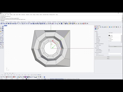The image size is (123, 92).
Task: Open the Print Color dropdown
Action: [x=121, y=39]
